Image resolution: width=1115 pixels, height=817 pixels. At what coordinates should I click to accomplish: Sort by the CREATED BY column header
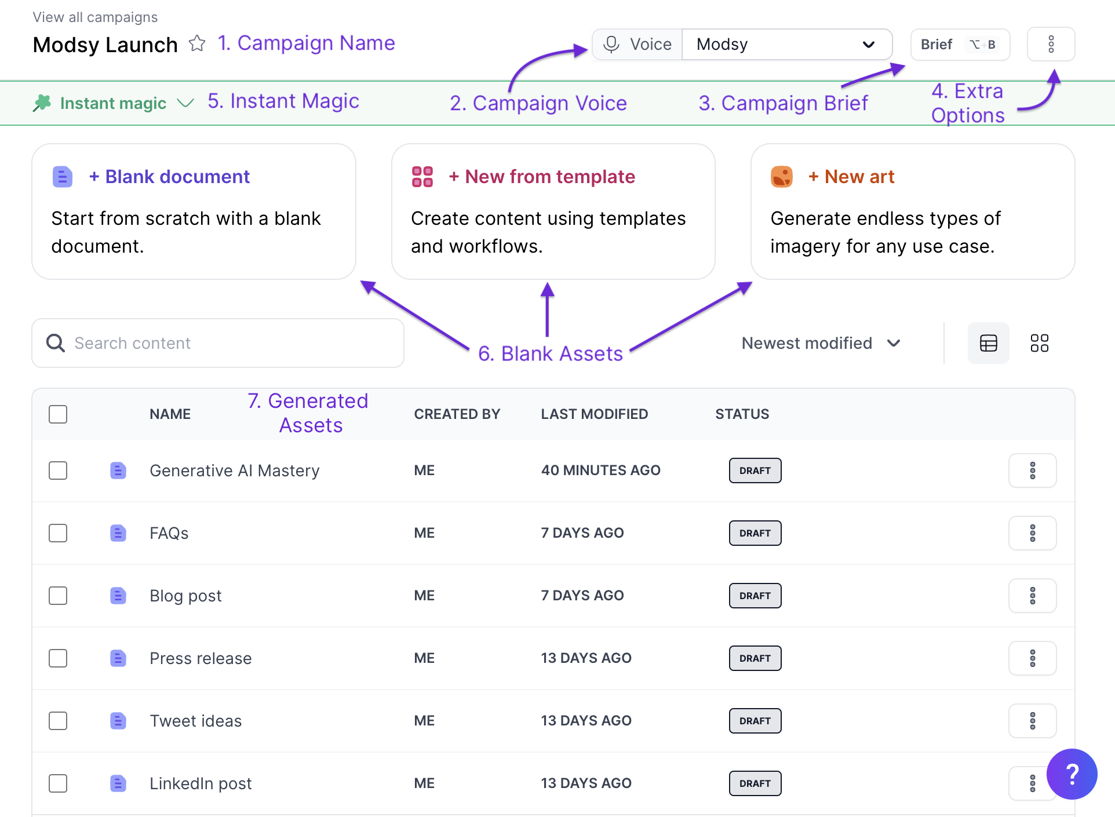click(457, 414)
